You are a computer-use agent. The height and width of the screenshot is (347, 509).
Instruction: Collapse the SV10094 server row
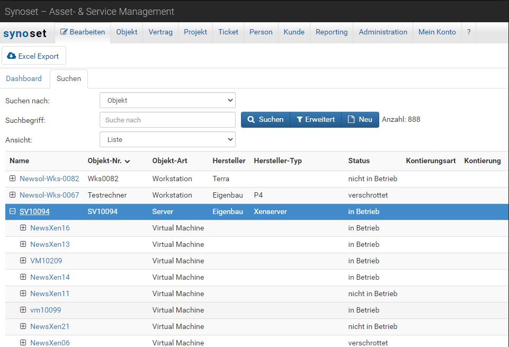click(13, 211)
